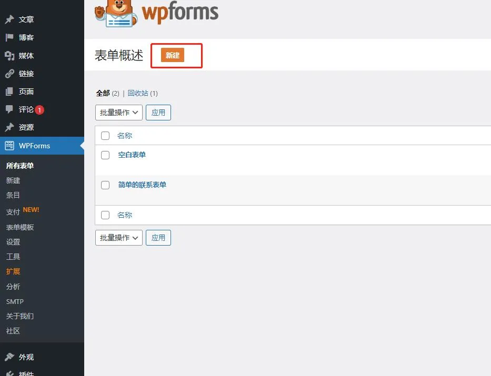Image resolution: width=491 pixels, height=376 pixels.
Task: Toggle the select-all checkbox in table header
Action: coord(105,136)
